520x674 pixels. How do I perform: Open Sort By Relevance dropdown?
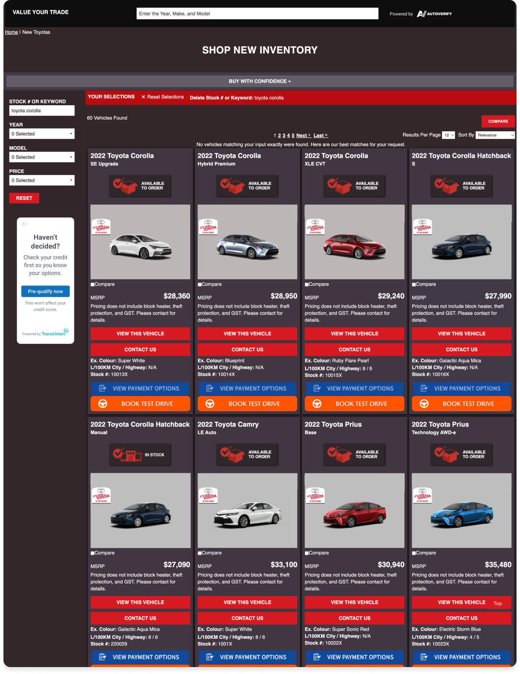tap(495, 135)
